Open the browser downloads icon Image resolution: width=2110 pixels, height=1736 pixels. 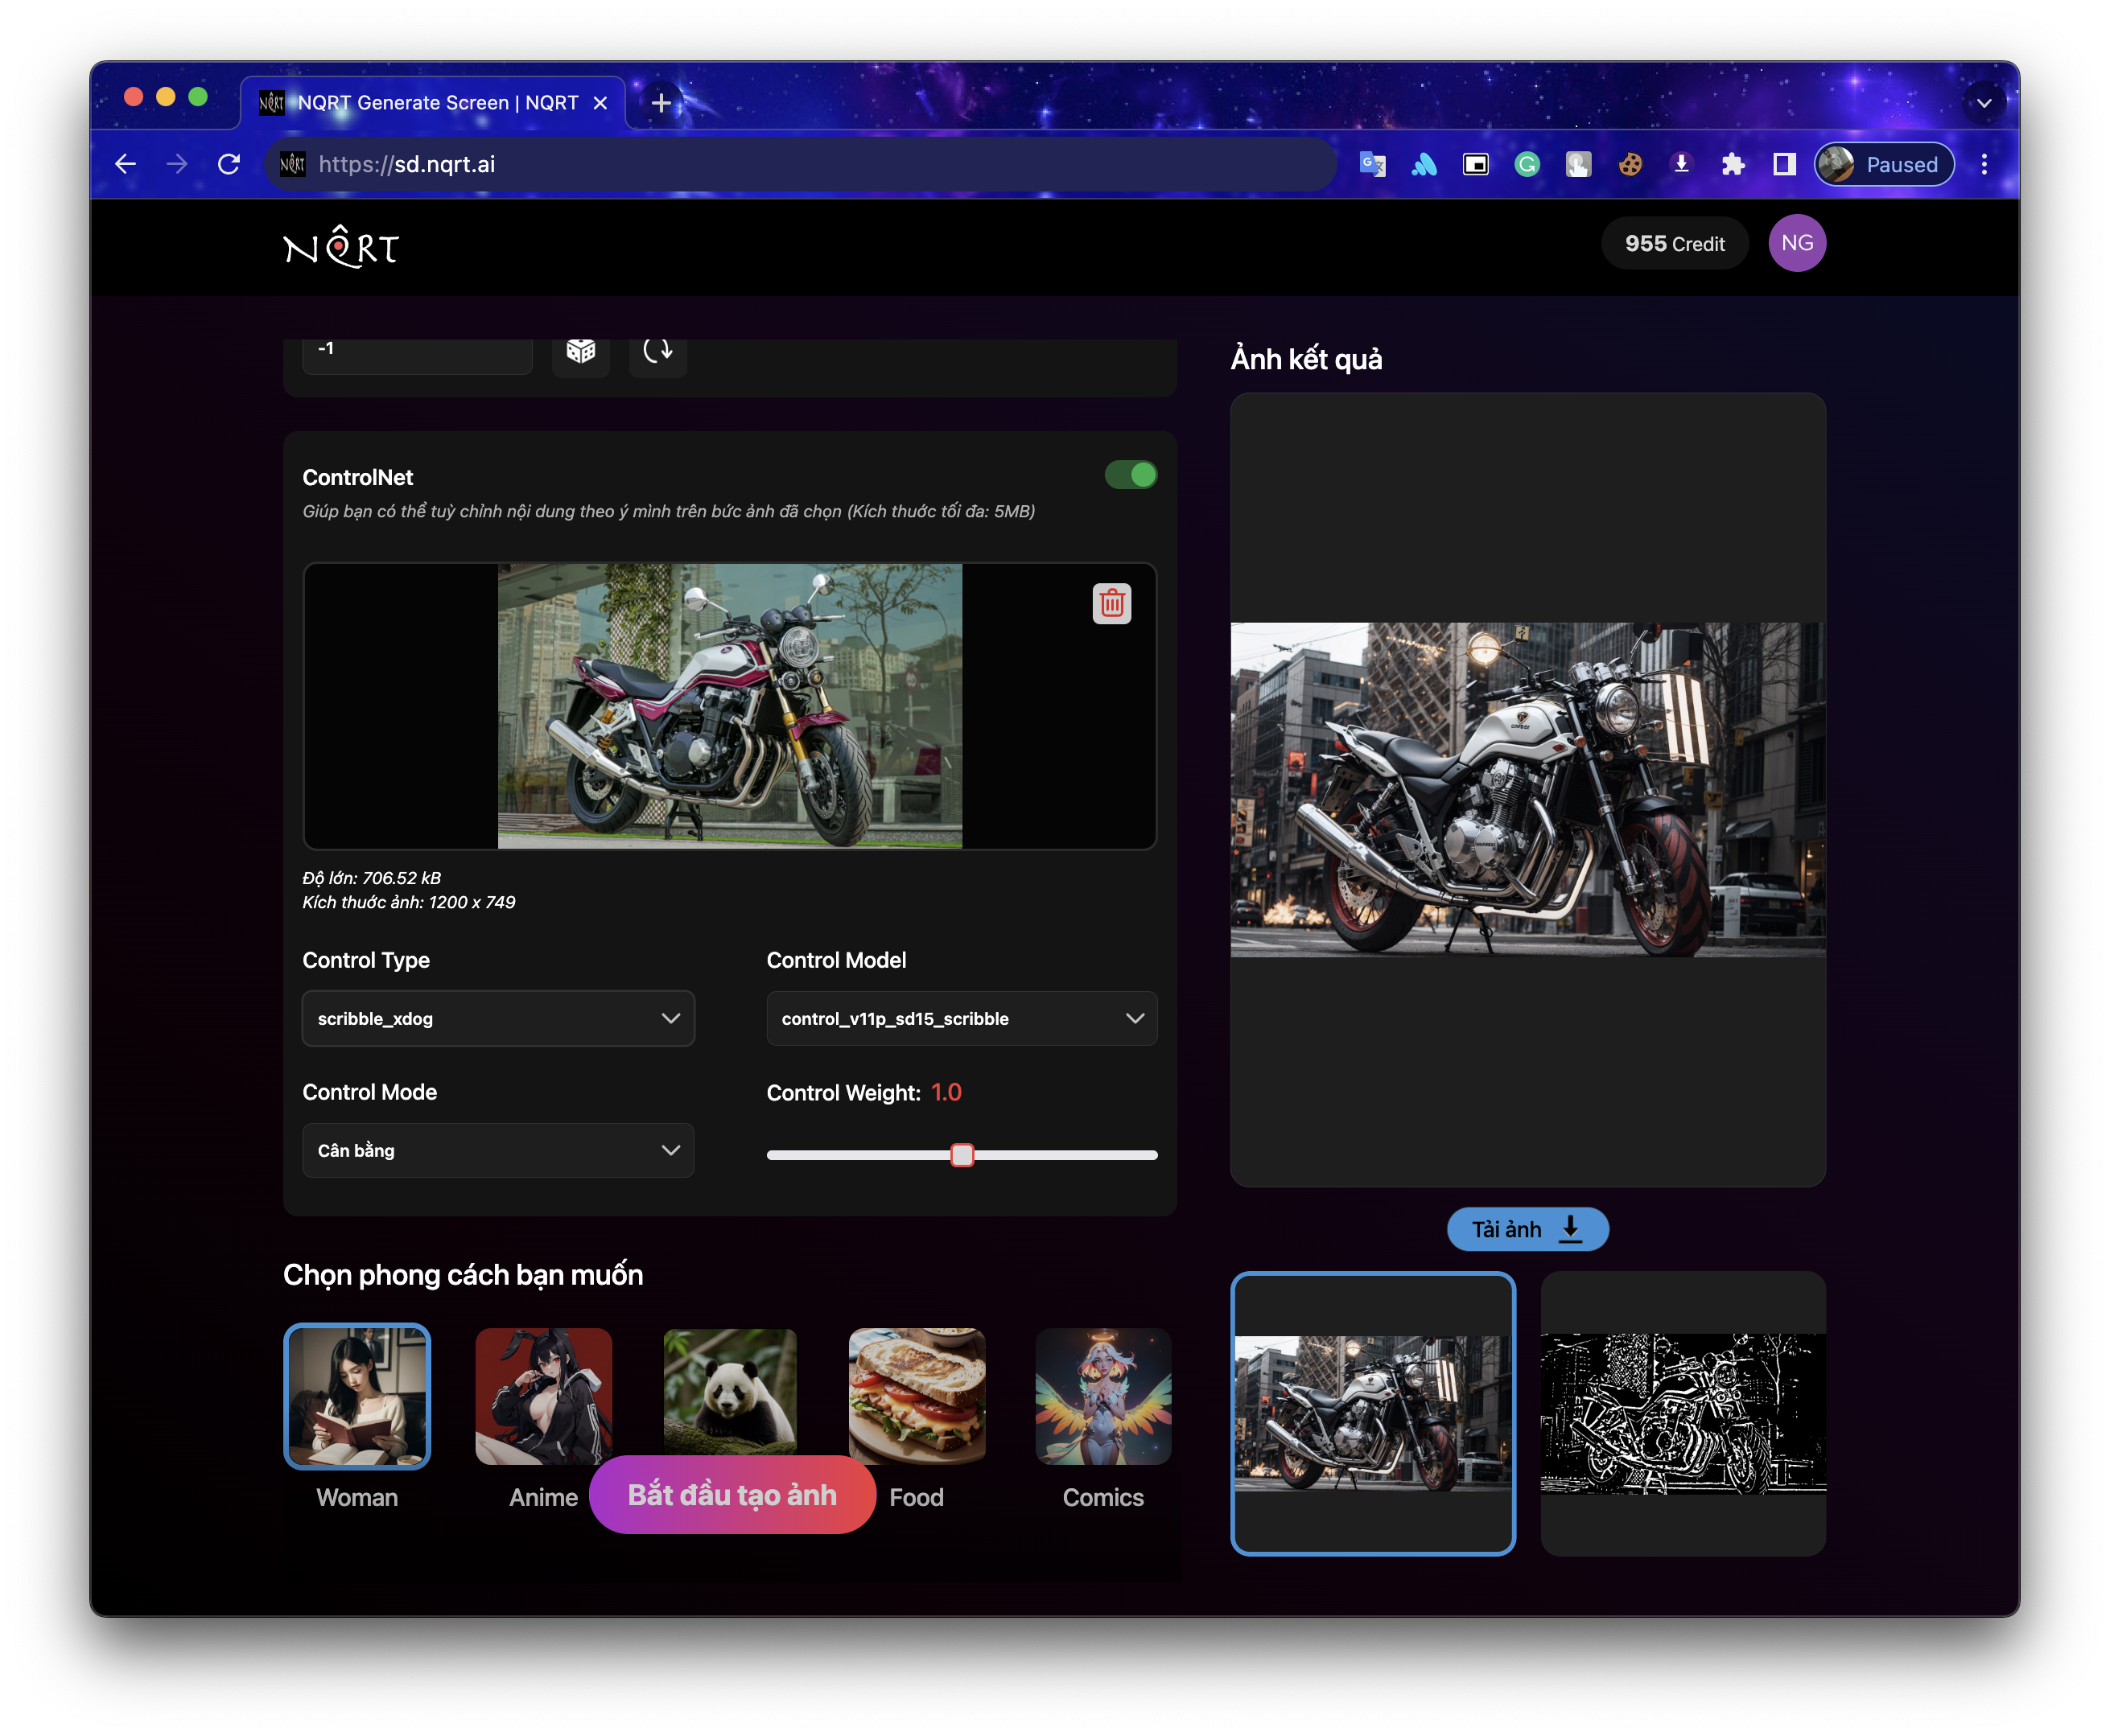pyautogui.click(x=1681, y=164)
